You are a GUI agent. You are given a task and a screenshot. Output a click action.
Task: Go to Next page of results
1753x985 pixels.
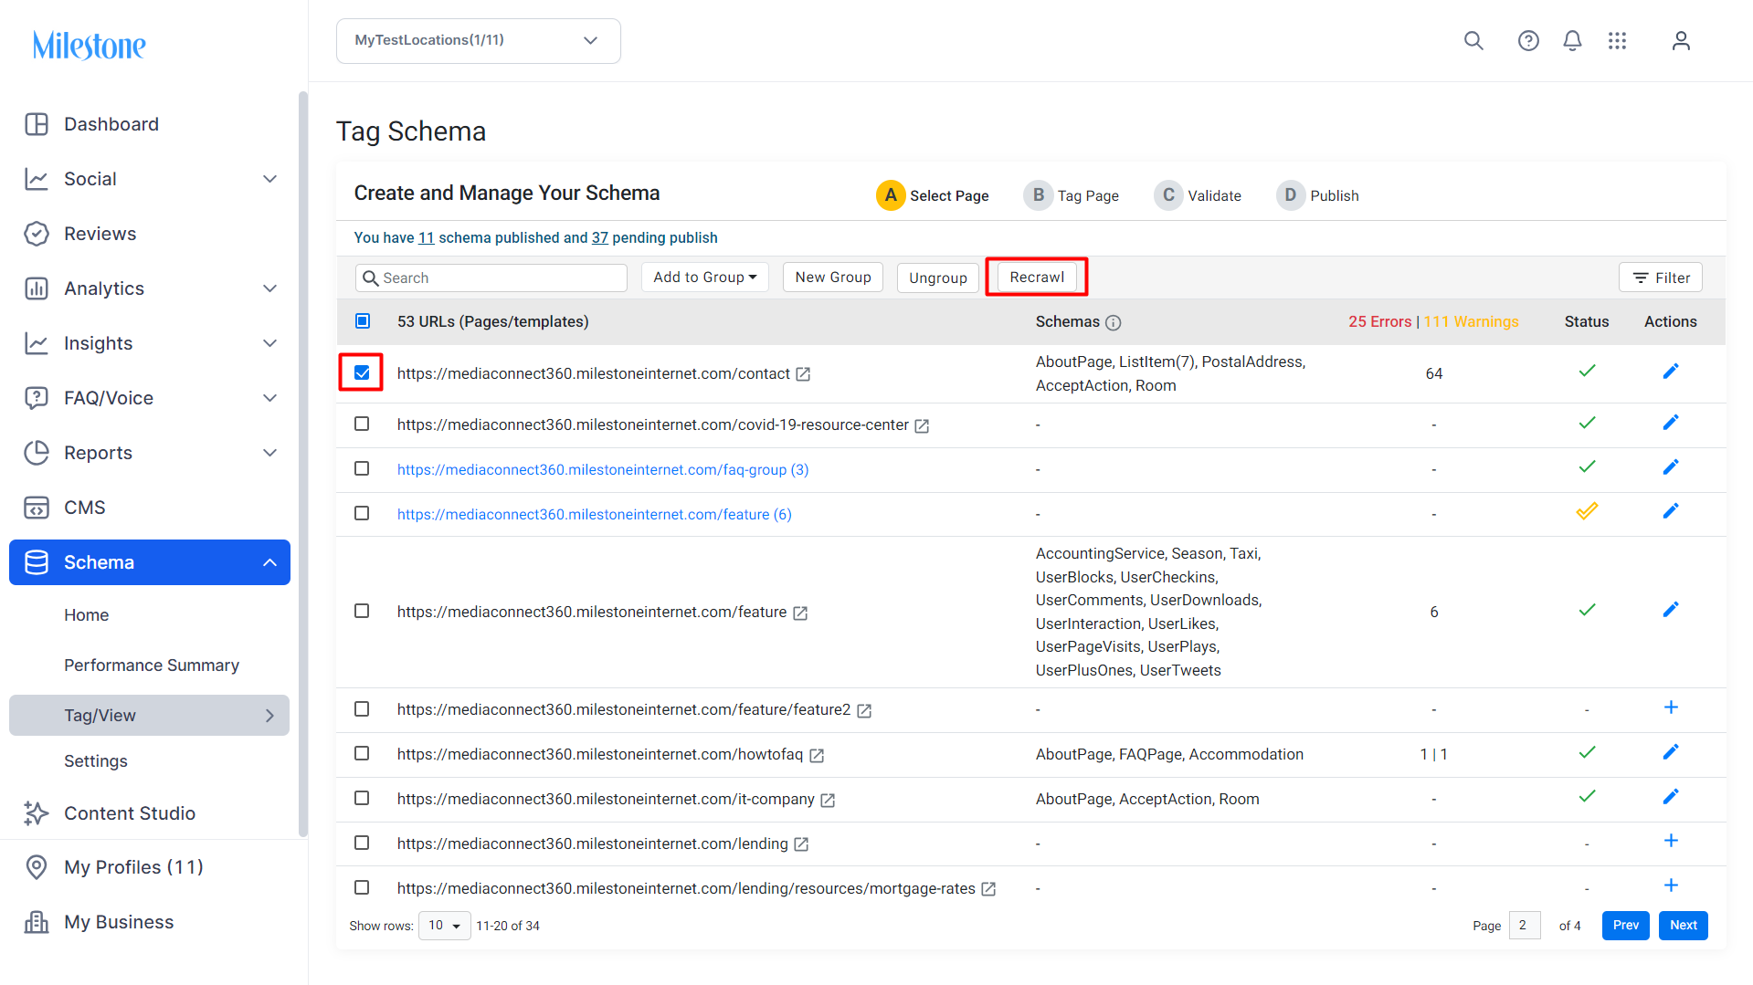[1684, 926]
